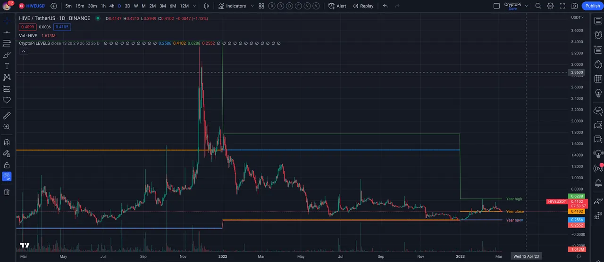Screen dimensions: 604x262
Task: Switch to the 30m timeframe
Action: (92, 6)
